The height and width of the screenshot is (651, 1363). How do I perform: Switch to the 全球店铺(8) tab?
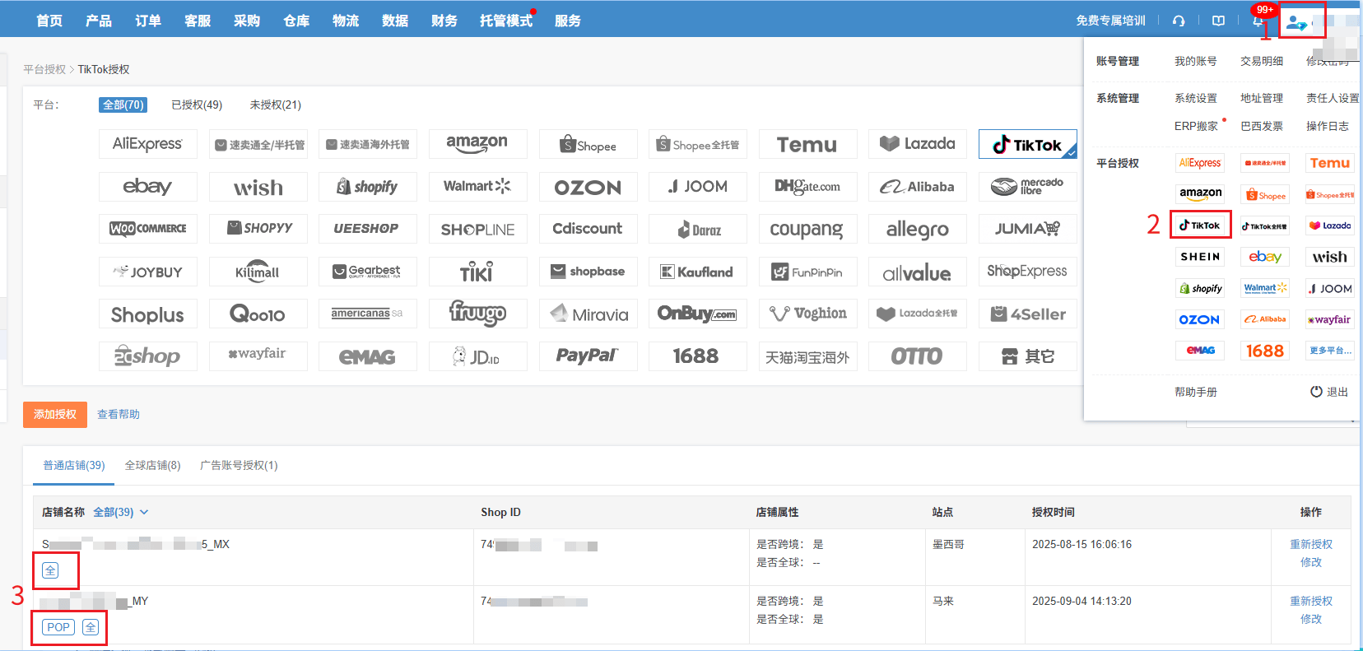click(152, 465)
